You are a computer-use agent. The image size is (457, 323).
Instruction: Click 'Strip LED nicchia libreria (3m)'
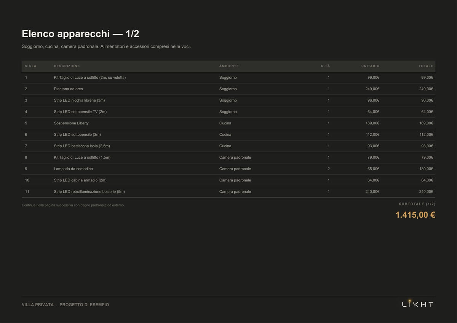click(x=79, y=100)
